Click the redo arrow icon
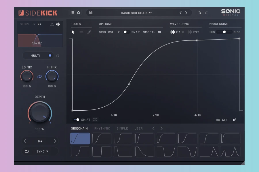Viewport: 259px width, 172px height. tap(206, 13)
